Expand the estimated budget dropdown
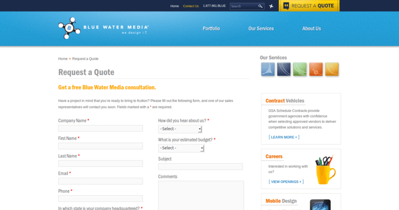Image resolution: width=399 pixels, height=210 pixels. [180, 148]
